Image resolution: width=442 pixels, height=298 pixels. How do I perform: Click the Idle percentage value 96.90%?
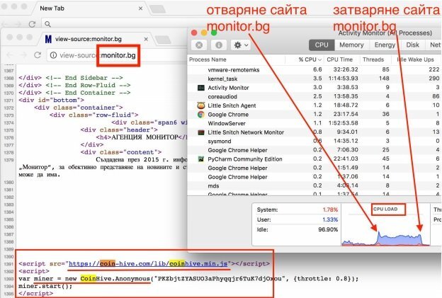[x=328, y=229]
